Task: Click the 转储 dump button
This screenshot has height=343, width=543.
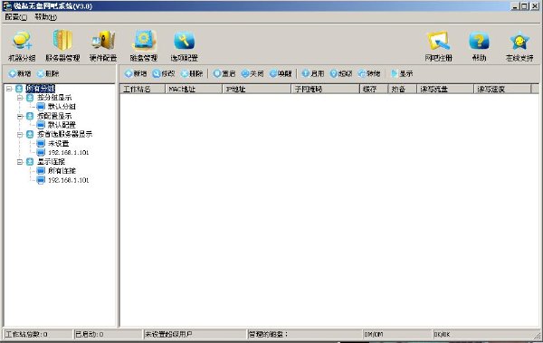Action: click(369, 73)
